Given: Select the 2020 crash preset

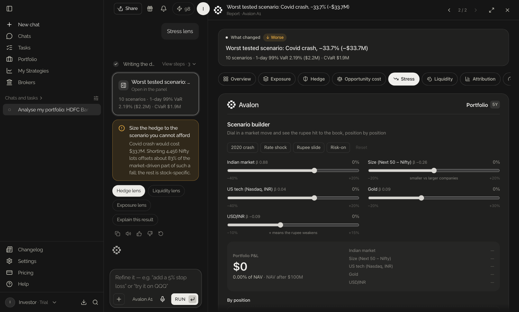Looking at the screenshot, I should 242,148.
